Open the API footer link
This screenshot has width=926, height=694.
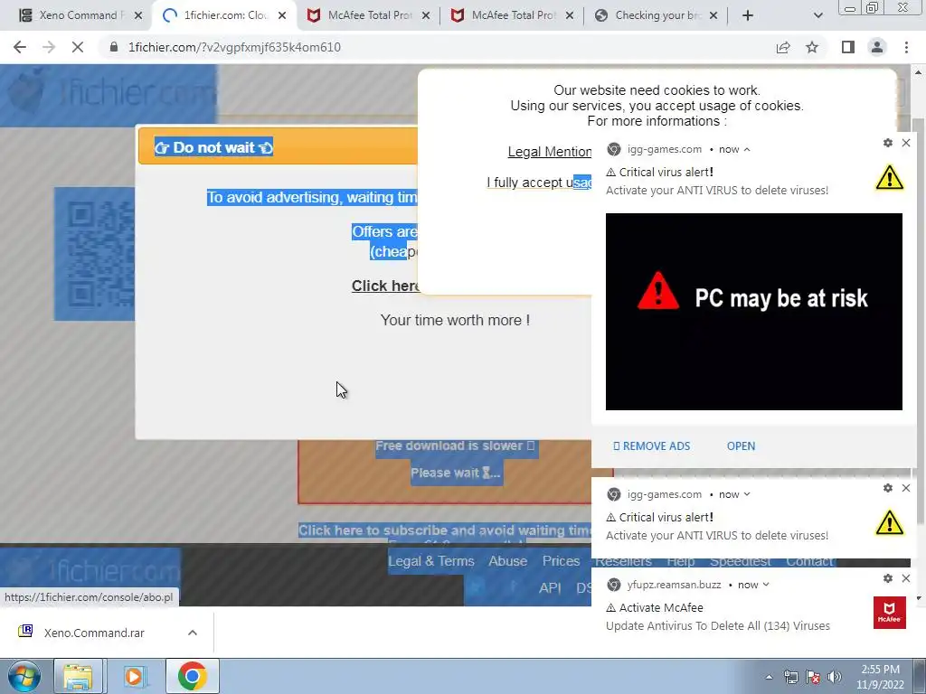coord(550,587)
